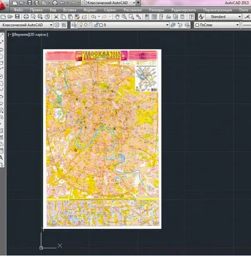Open the Block Editor icon
The height and width of the screenshot is (256, 251).
(x=84, y=17)
